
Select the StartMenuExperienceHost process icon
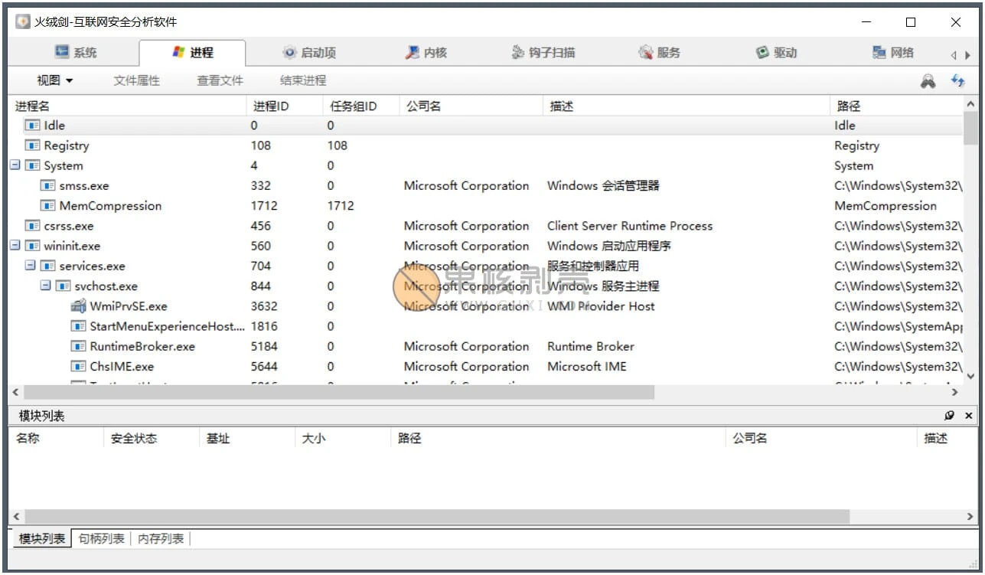point(78,326)
